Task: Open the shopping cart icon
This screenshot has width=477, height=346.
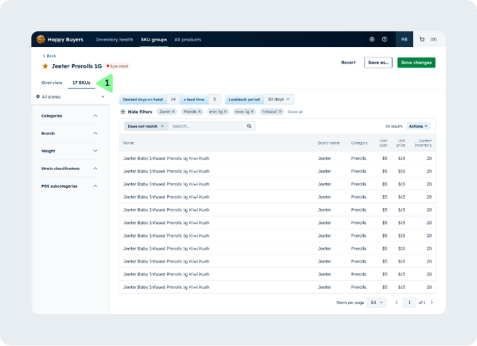Action: pos(422,39)
